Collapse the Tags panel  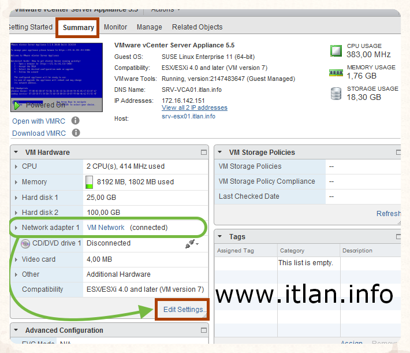pyautogui.click(x=219, y=237)
